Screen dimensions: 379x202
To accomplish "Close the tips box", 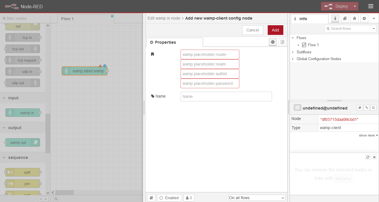I will pos(374,157).
